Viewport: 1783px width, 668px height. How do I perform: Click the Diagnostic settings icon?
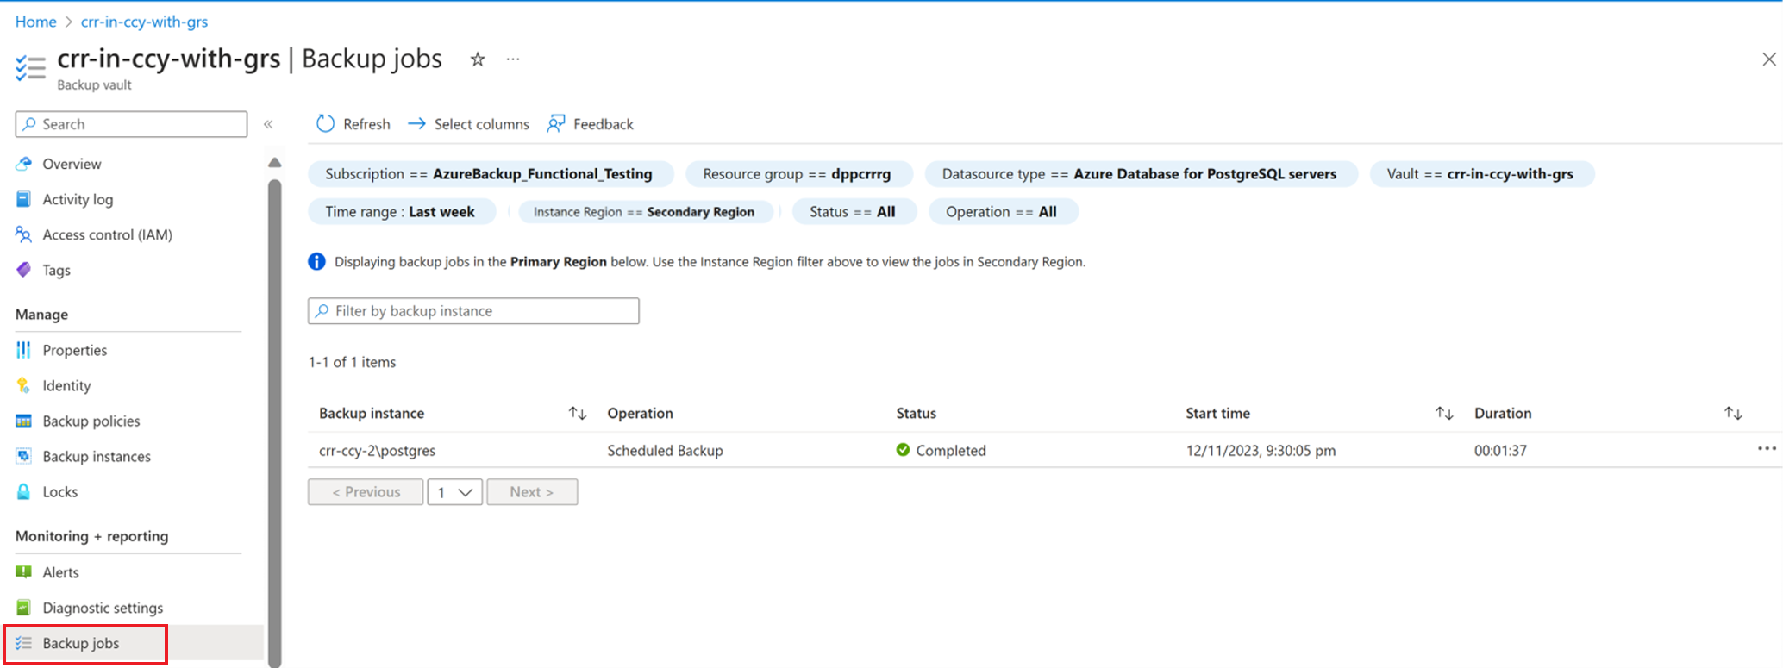pyautogui.click(x=24, y=608)
